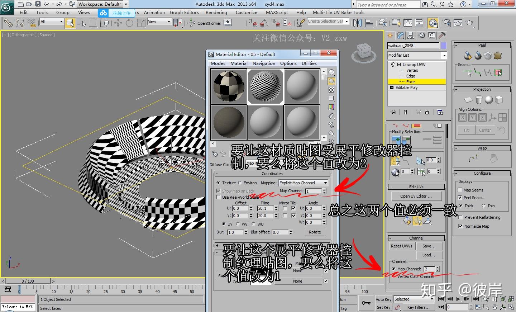Screen dimensions: 516x312
Task: Select the Environ radio button
Action: click(x=240, y=183)
